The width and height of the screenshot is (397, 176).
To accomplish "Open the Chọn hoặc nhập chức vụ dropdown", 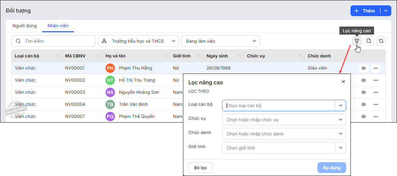I will (284, 120).
